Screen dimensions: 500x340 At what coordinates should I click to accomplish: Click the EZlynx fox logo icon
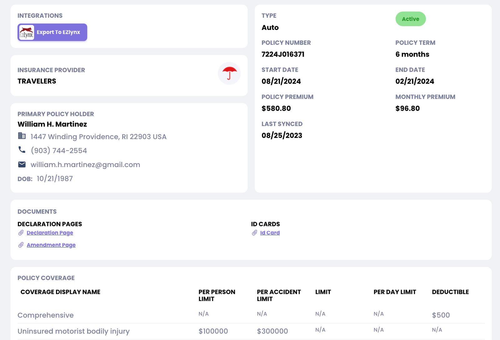(x=27, y=32)
